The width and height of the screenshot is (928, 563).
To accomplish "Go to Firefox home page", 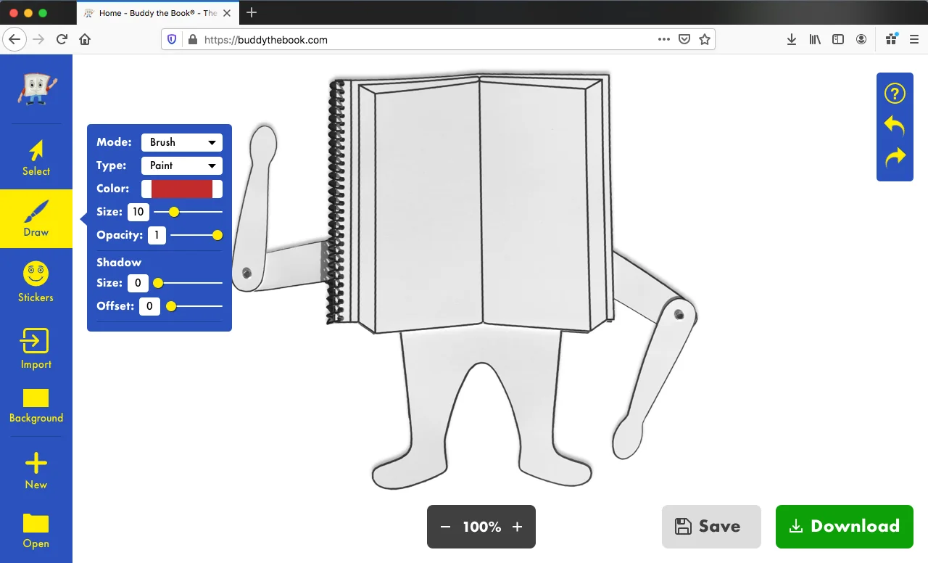I will pos(85,40).
